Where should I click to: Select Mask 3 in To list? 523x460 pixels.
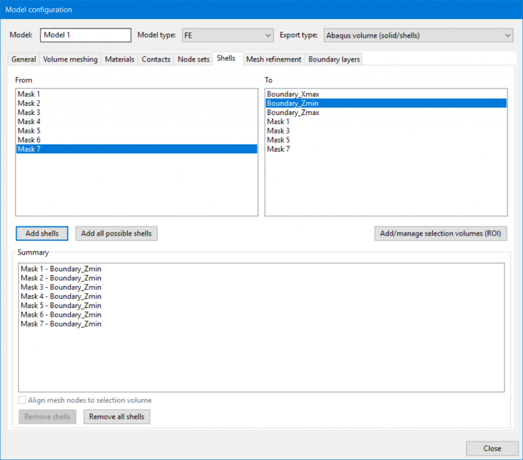386,131
